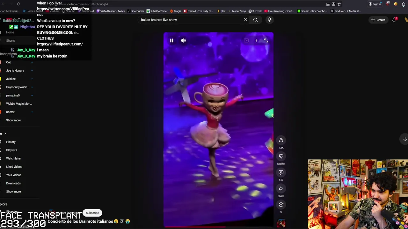Open PaymoneyWubby subscription
The image size is (408, 229).
(x=17, y=87)
